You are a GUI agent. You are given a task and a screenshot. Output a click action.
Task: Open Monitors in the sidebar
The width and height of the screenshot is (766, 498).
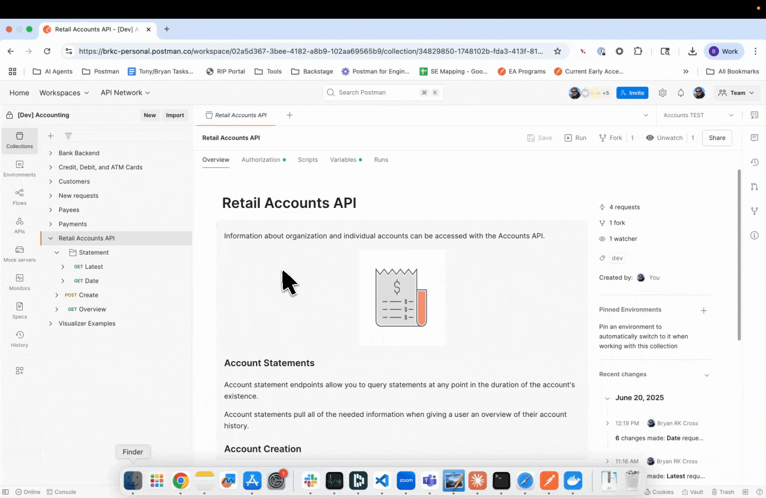pyautogui.click(x=19, y=282)
